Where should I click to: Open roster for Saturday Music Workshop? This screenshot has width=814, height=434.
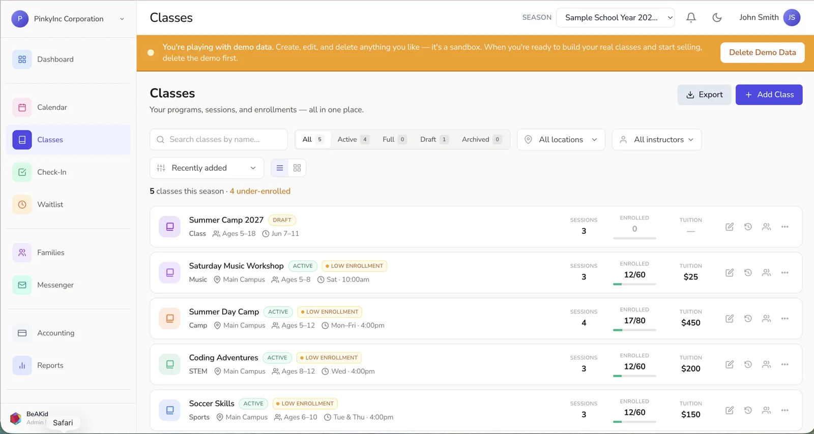tap(766, 272)
